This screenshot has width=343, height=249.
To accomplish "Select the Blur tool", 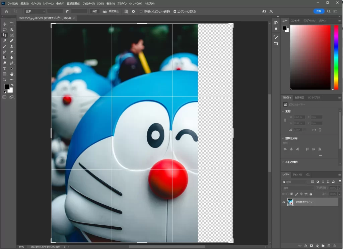I will point(12,57).
